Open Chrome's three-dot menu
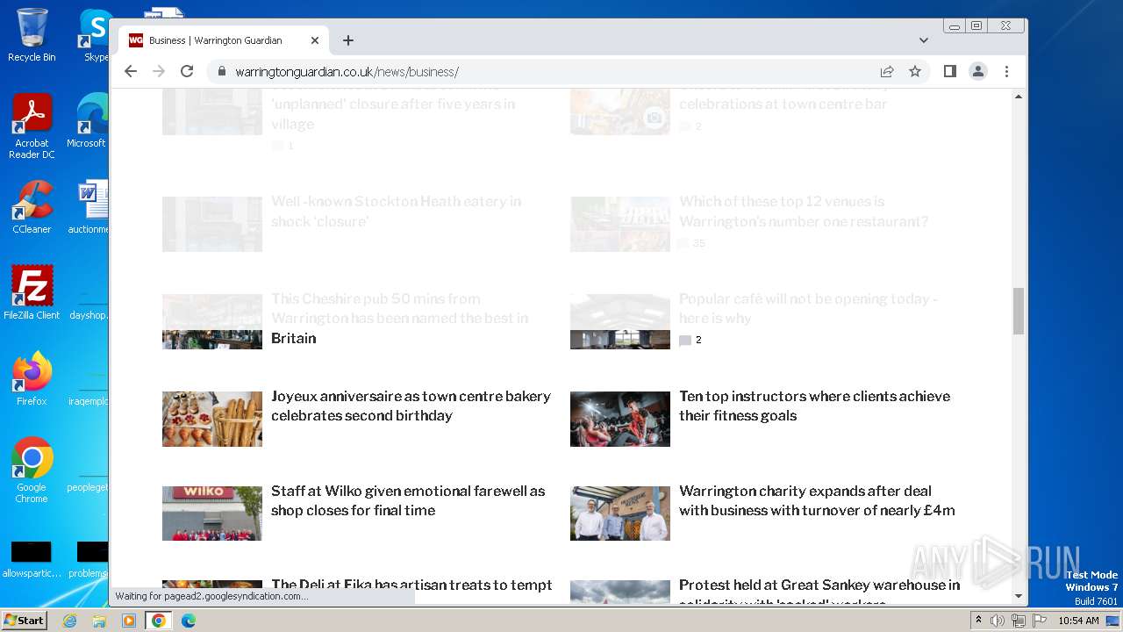Screen dimensions: 1123x632 (1006, 72)
